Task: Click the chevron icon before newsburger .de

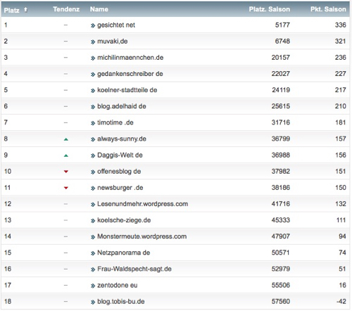Action: 93,189
